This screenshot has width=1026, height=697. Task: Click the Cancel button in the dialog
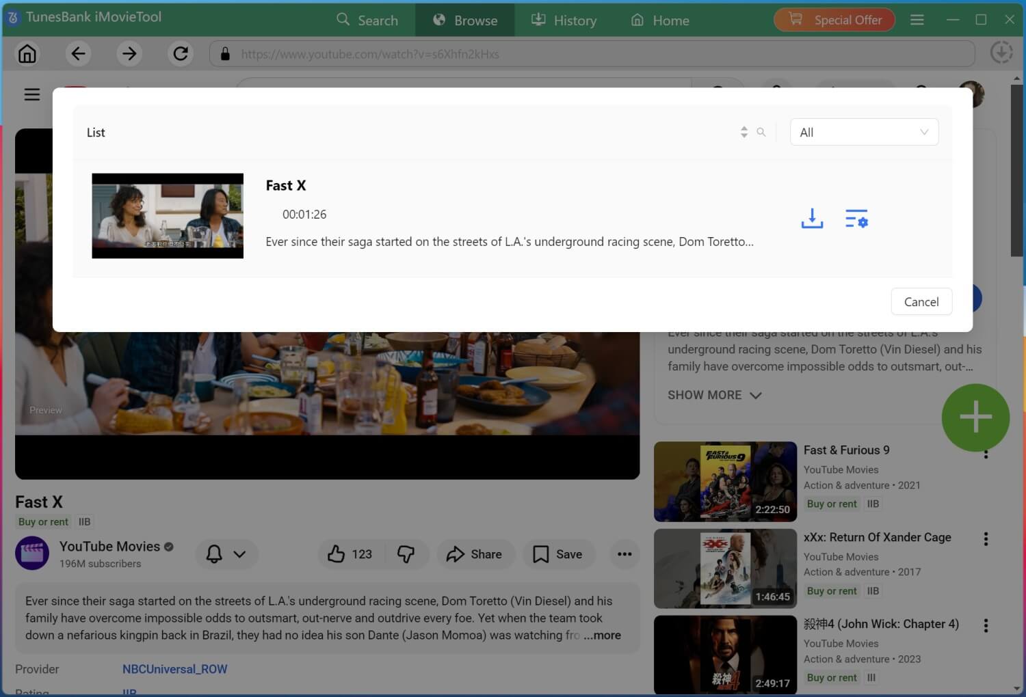point(921,301)
